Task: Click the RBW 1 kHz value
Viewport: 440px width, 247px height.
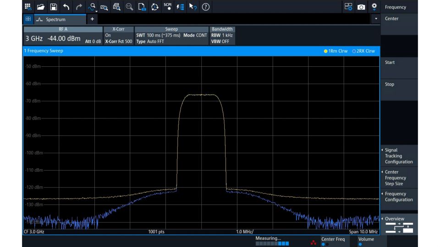Action: (222, 35)
